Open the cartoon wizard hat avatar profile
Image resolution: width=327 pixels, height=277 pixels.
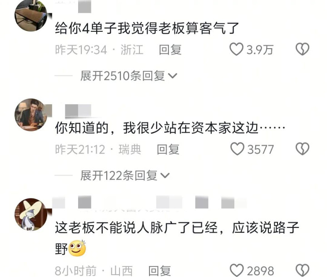tap(31, 215)
